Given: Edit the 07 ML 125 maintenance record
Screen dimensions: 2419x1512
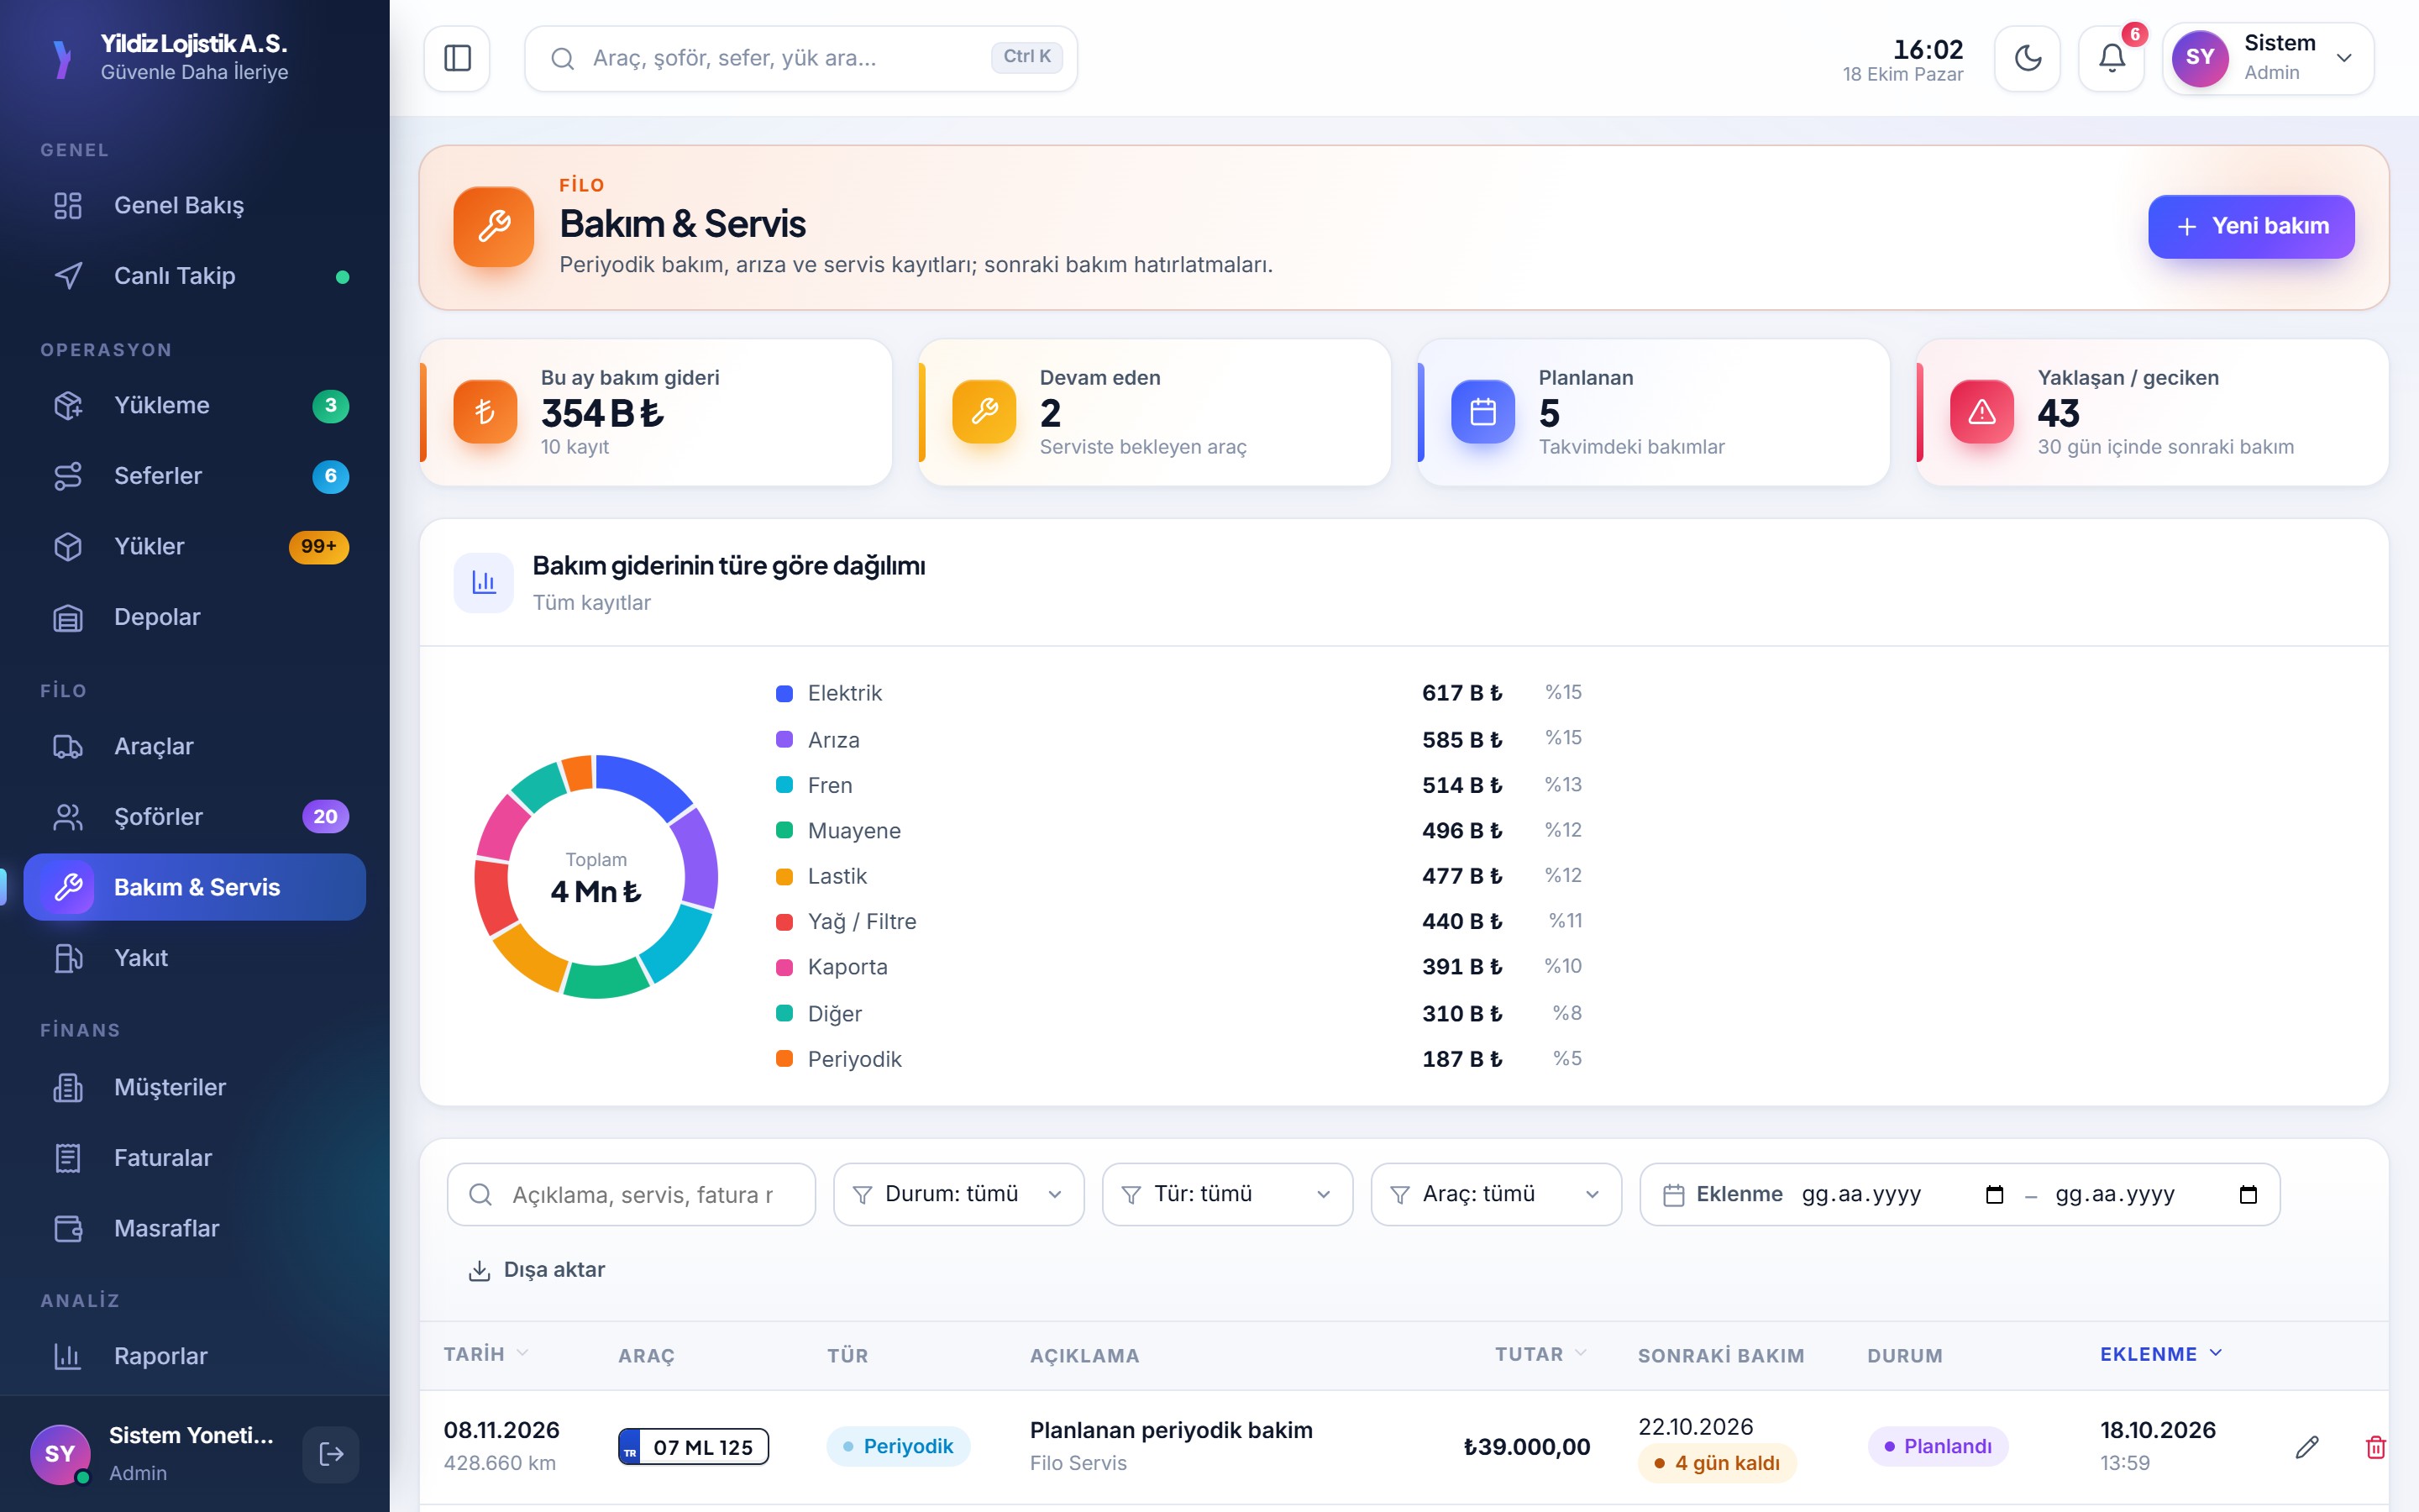Looking at the screenshot, I should click(x=2307, y=1446).
